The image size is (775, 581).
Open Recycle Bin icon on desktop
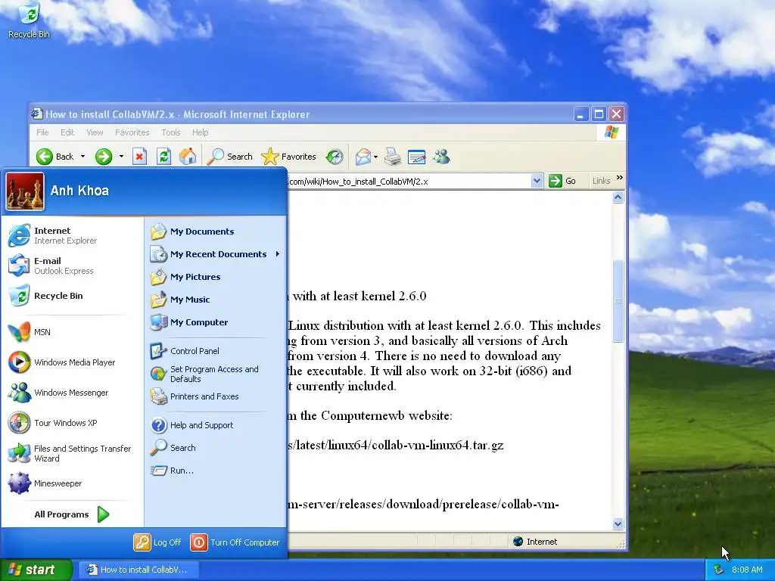[x=29, y=20]
